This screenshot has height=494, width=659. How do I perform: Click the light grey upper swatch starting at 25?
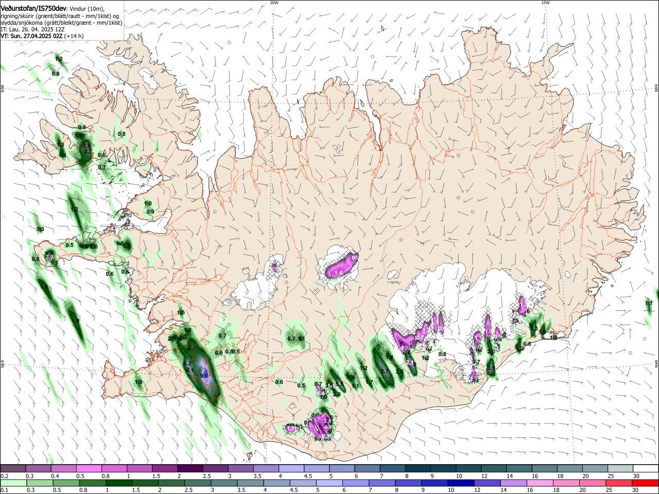[x=620, y=468]
